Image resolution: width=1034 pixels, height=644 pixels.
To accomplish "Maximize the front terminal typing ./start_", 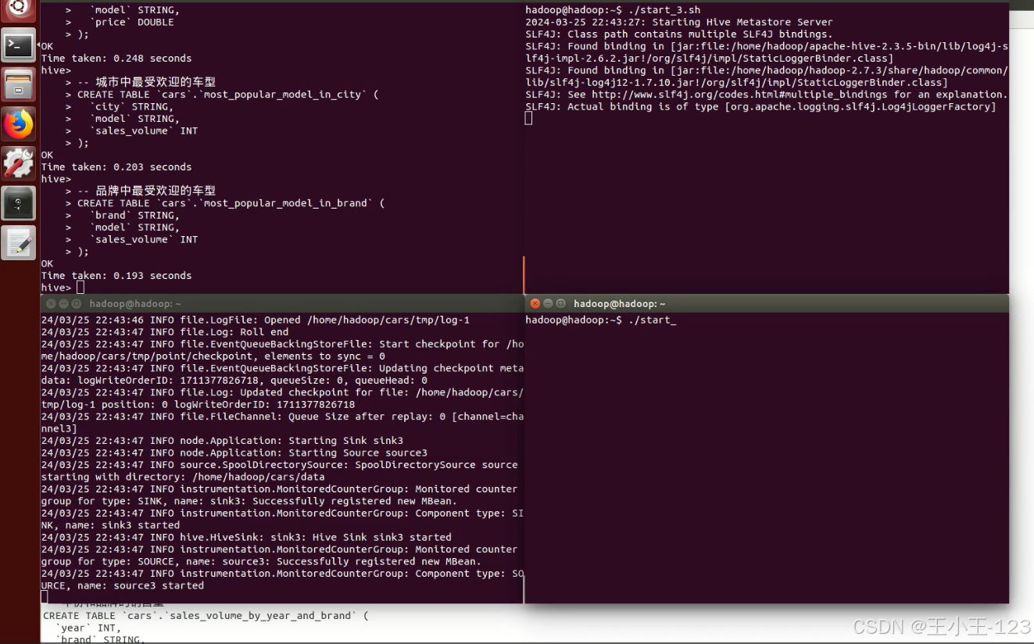I will [x=560, y=303].
